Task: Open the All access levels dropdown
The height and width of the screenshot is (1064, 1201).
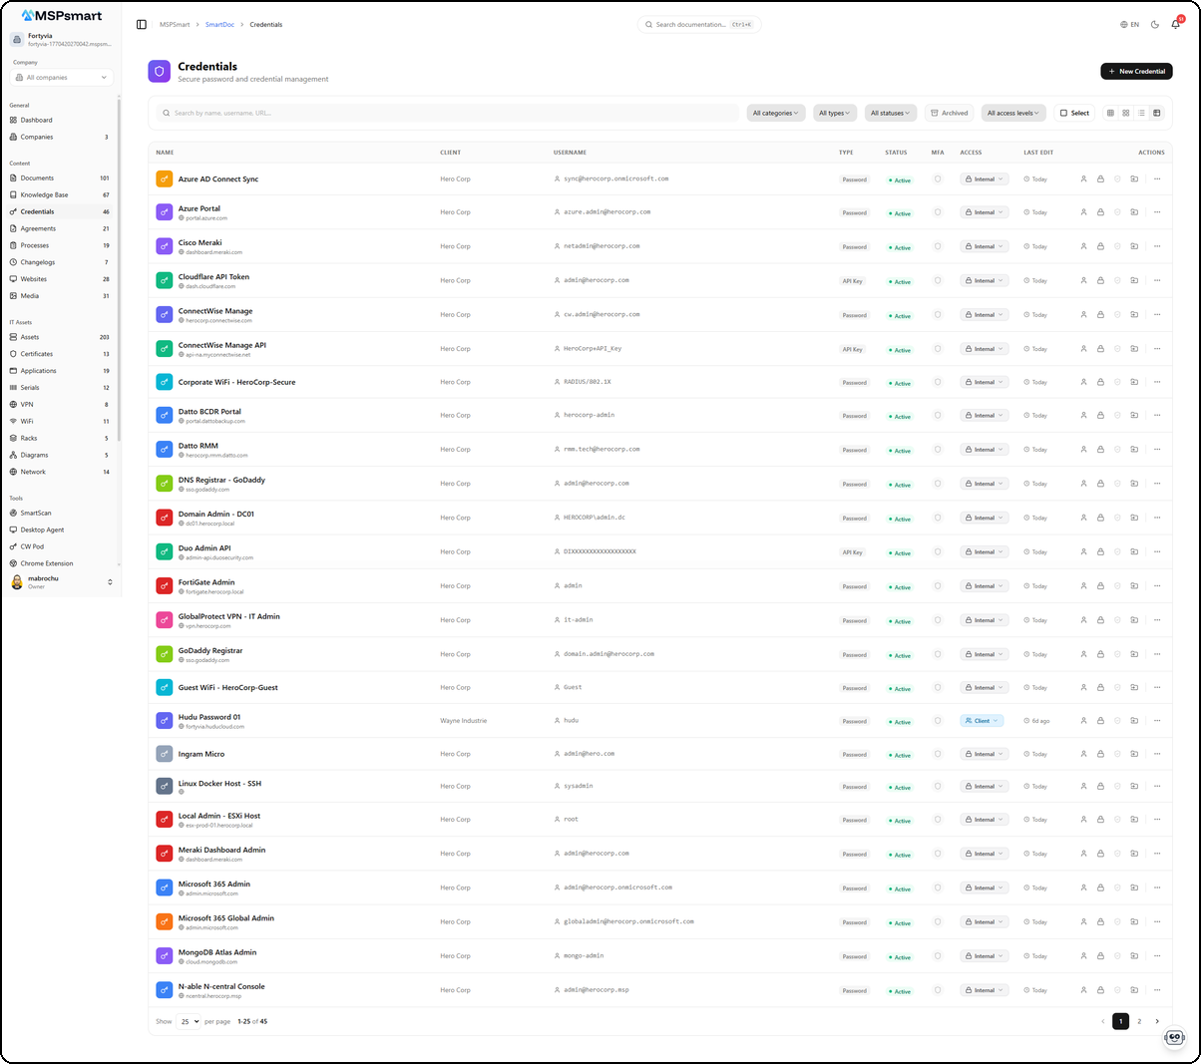Action: (1012, 113)
